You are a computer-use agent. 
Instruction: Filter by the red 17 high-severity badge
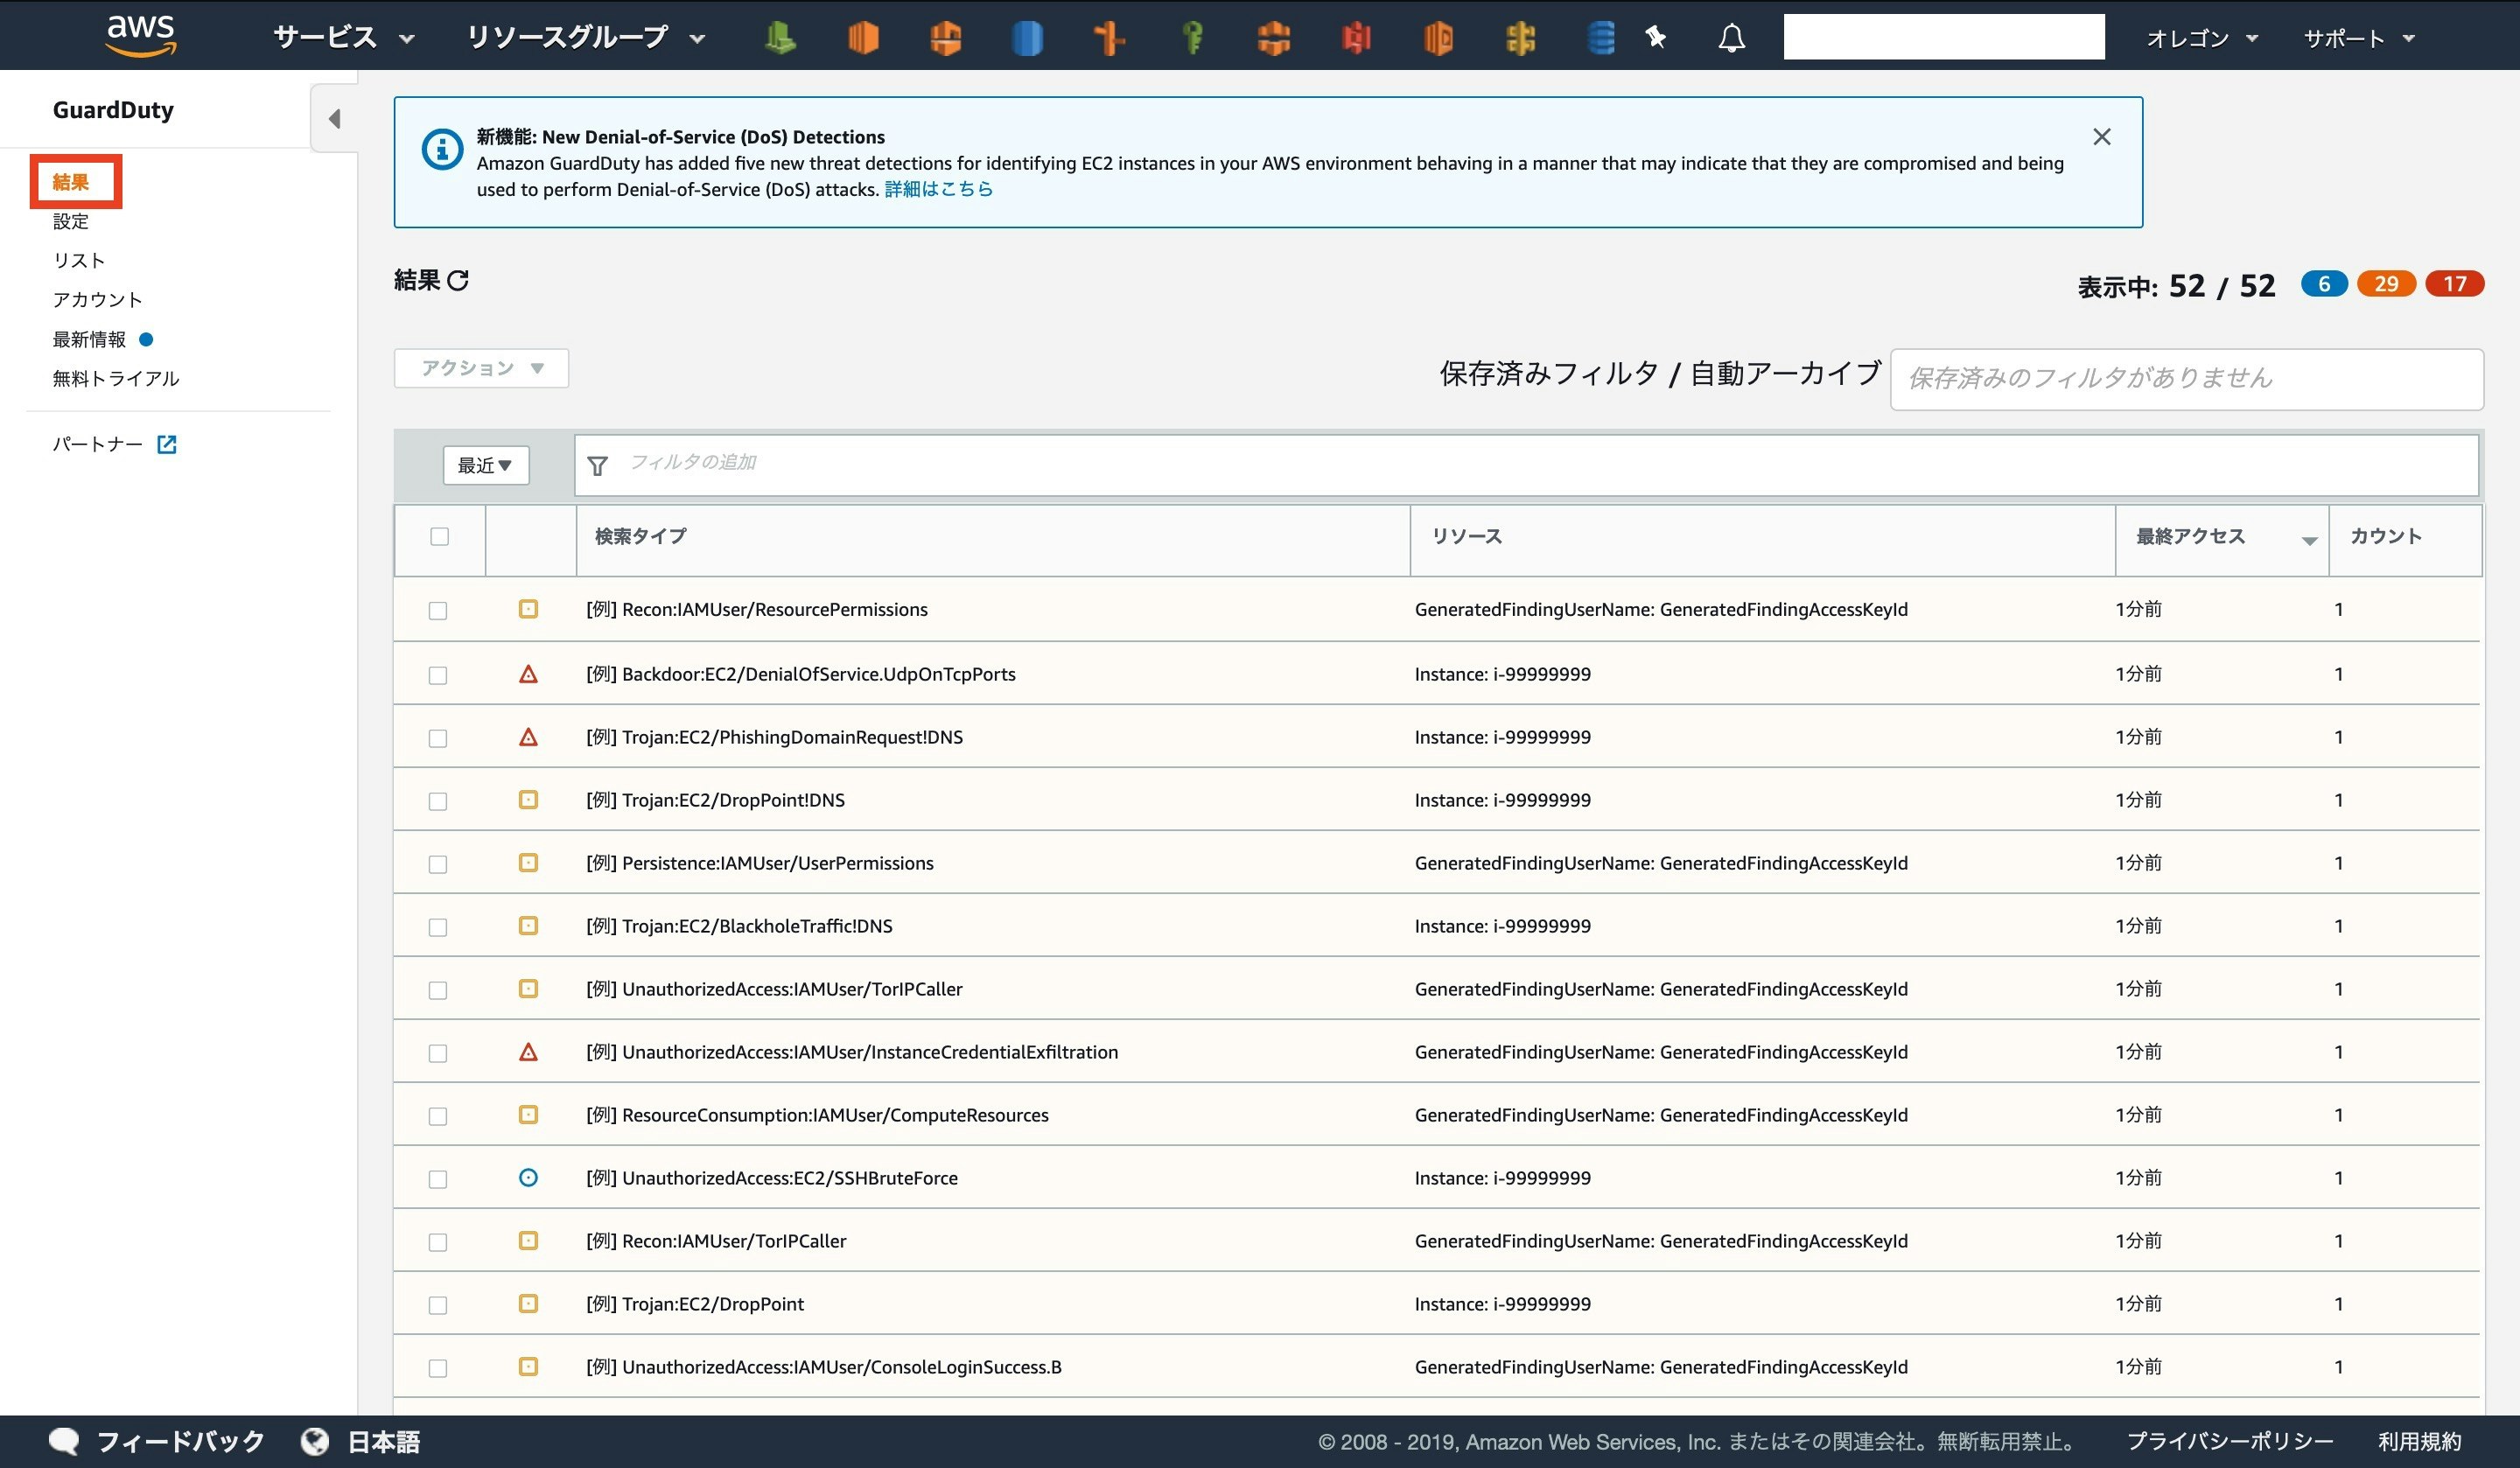coord(2454,284)
